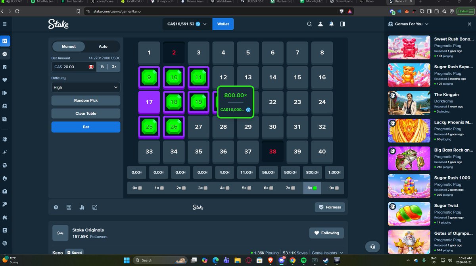476x266 pixels.
Task: Deselect Keno tile 9
Action: pyautogui.click(x=149, y=77)
